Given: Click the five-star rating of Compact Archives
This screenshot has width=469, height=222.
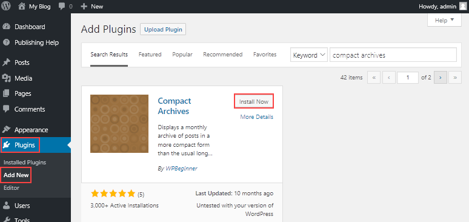Looking at the screenshot, I should [113, 193].
